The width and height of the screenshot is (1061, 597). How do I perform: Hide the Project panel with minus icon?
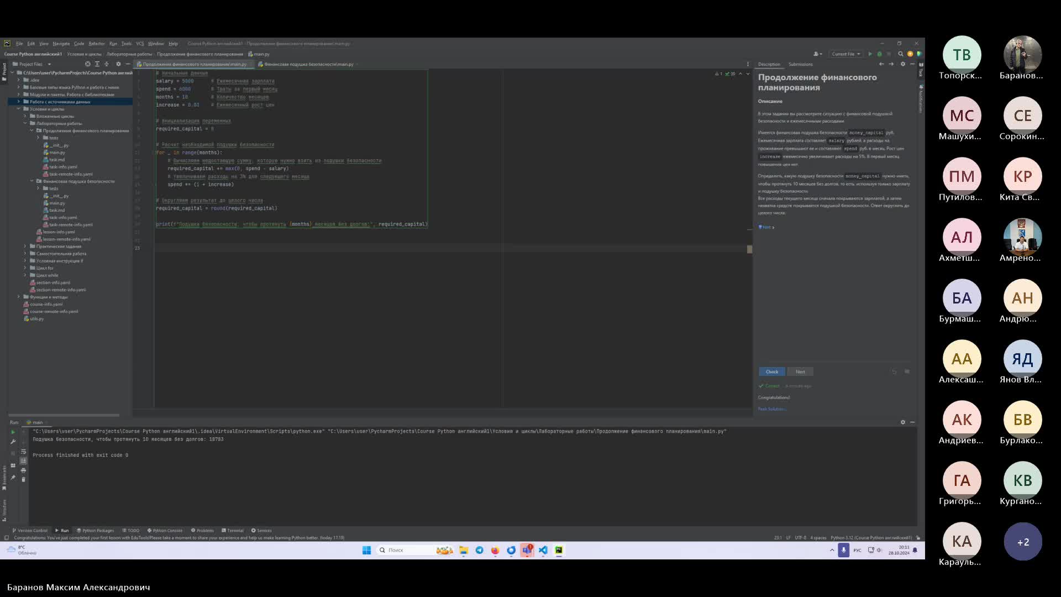point(128,64)
